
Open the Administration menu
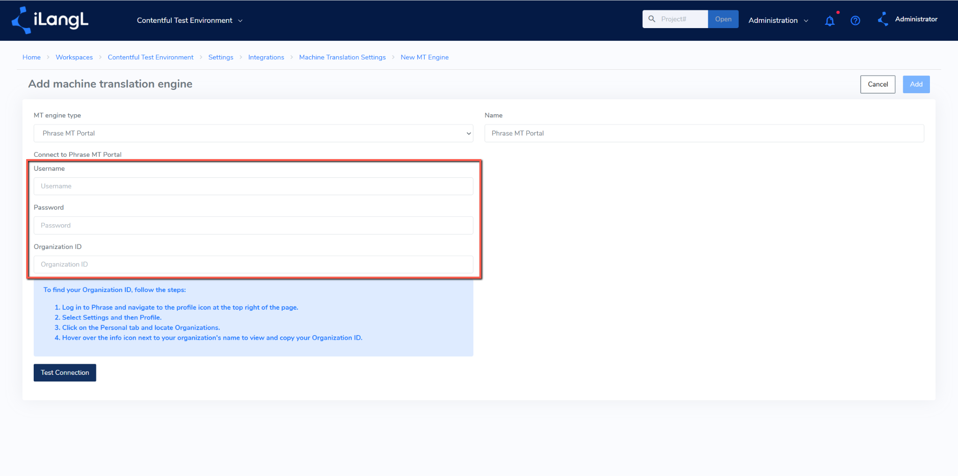(x=778, y=20)
